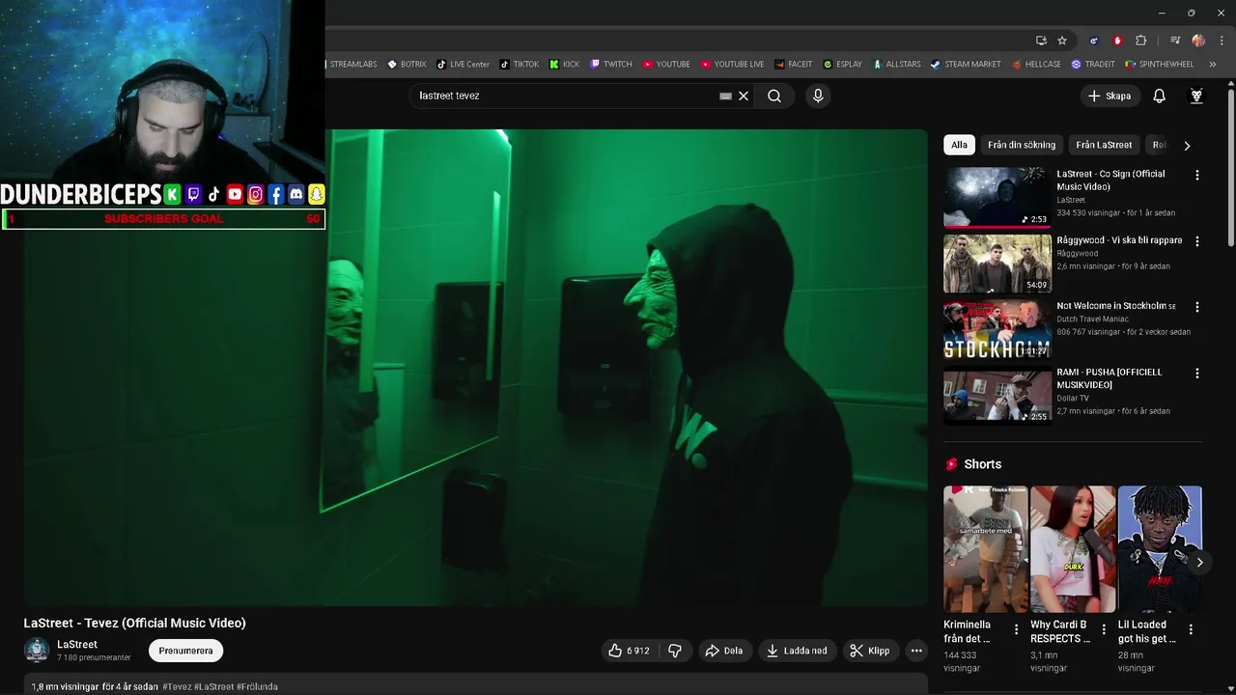The image size is (1236, 695).
Task: Select the Från LaStreet chip
Action: [x=1104, y=145]
